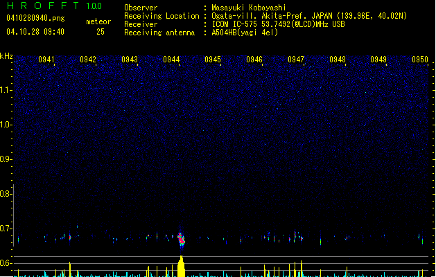Click the 1.0 kHz axis label
The image size is (436, 277).
(x=6, y=125)
